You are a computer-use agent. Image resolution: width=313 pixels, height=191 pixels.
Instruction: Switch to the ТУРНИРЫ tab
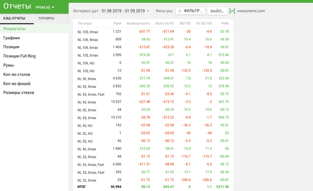(x=46, y=18)
